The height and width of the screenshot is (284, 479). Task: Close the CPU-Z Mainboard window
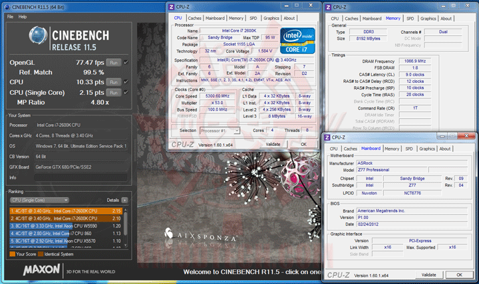point(466,136)
